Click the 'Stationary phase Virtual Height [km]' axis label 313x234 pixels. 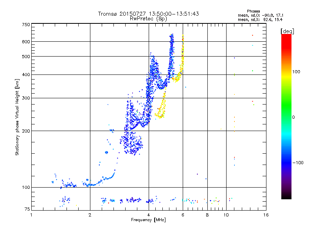pos(17,117)
